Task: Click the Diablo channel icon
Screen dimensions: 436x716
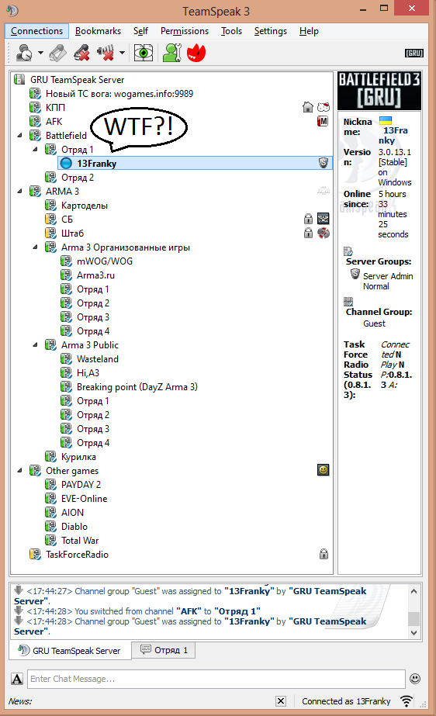Action: click(50, 527)
